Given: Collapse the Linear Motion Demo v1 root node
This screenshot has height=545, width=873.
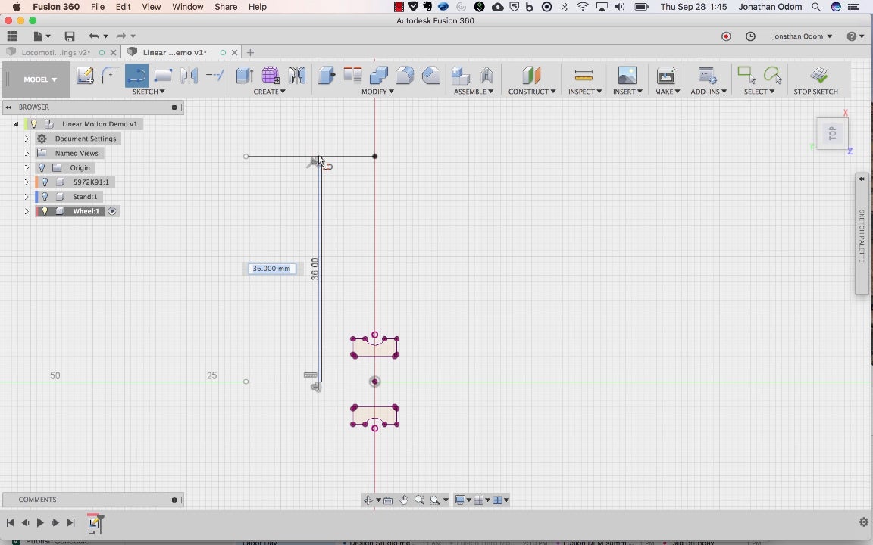Looking at the screenshot, I should [16, 124].
